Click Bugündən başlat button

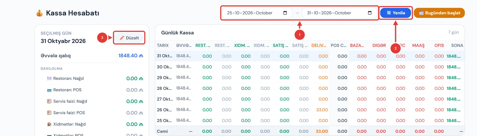pos(439,13)
